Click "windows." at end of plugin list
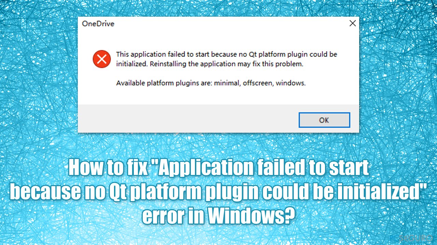 [x=291, y=83]
